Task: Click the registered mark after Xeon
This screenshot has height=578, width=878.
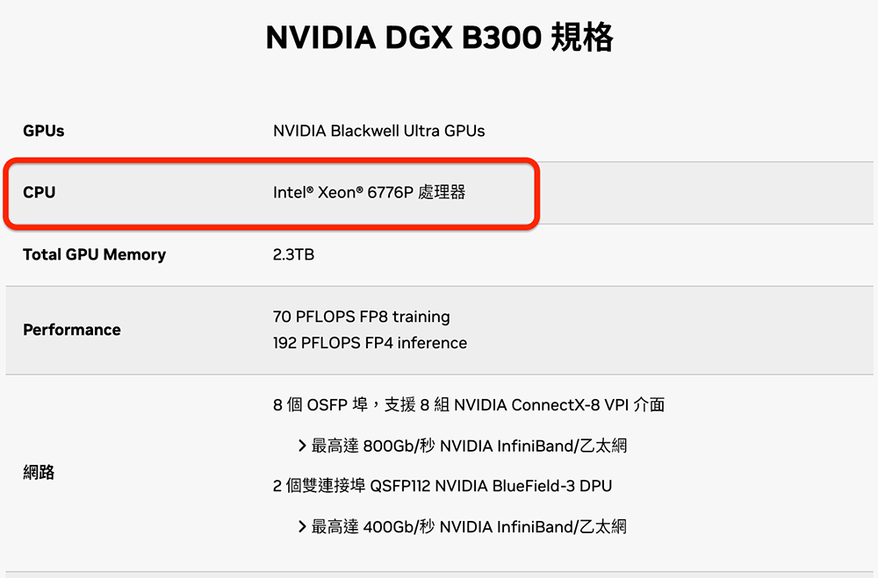Action: click(358, 189)
